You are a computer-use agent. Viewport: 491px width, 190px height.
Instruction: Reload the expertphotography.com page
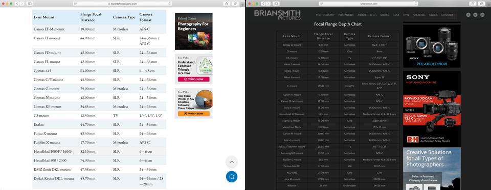coord(169,4)
